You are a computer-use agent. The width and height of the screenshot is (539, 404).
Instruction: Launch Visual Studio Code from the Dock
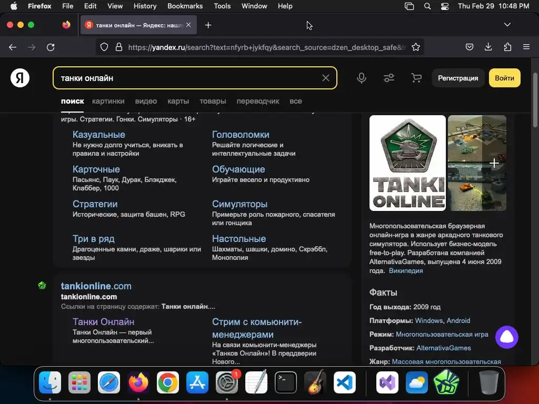coord(345,382)
